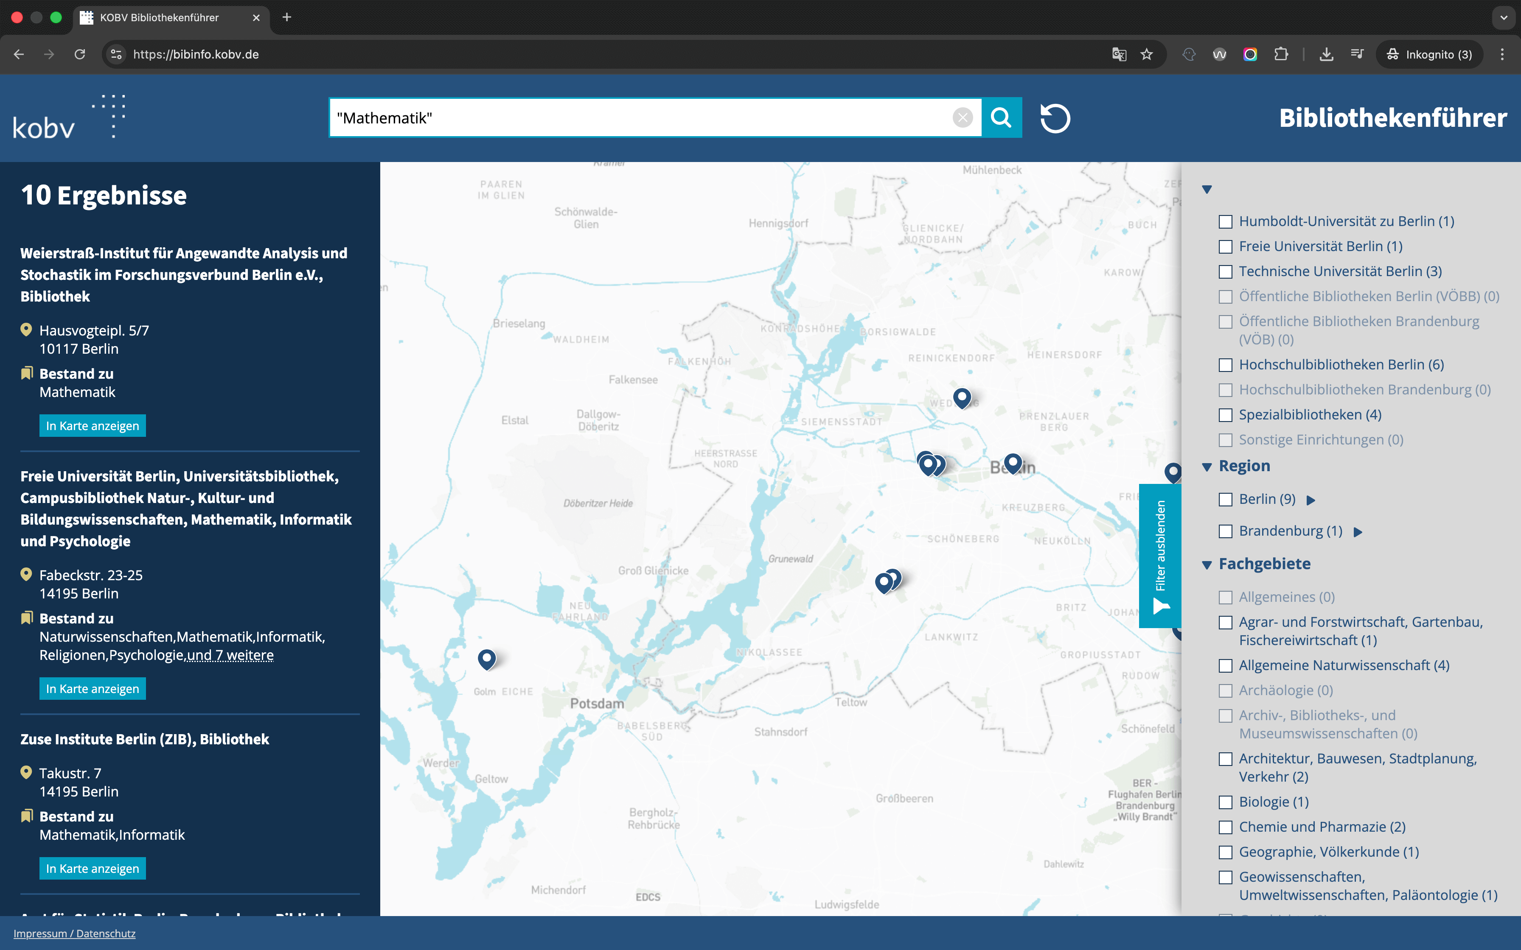The width and height of the screenshot is (1521, 950).
Task: Tick the Chemie und Pharmazie checkbox
Action: coord(1226,827)
